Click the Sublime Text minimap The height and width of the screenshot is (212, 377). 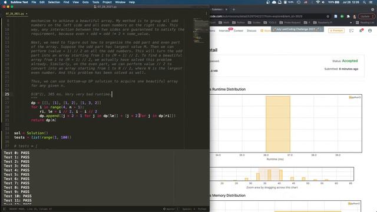pos(200,30)
